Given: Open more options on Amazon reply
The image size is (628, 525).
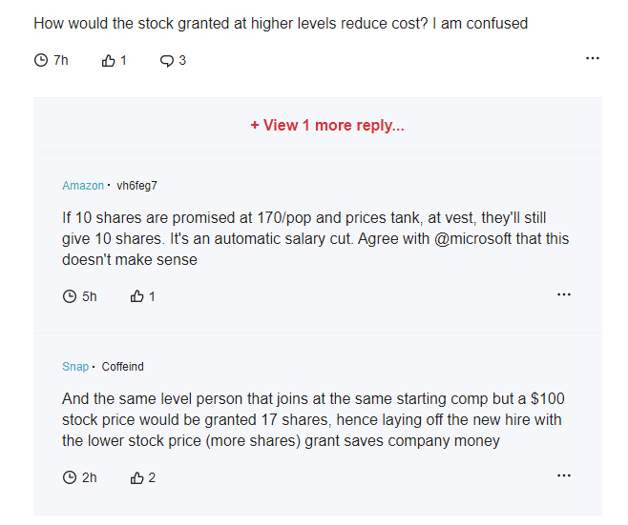Looking at the screenshot, I should click(564, 294).
